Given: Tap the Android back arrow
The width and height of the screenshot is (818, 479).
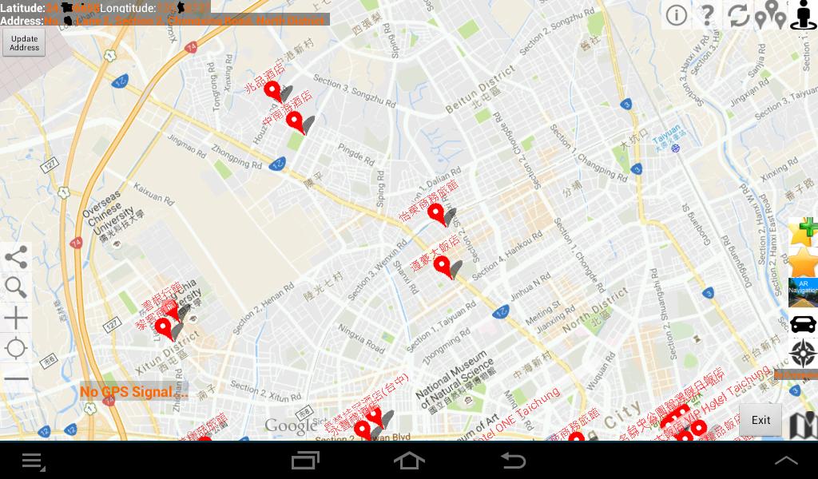Looking at the screenshot, I should [x=514, y=461].
